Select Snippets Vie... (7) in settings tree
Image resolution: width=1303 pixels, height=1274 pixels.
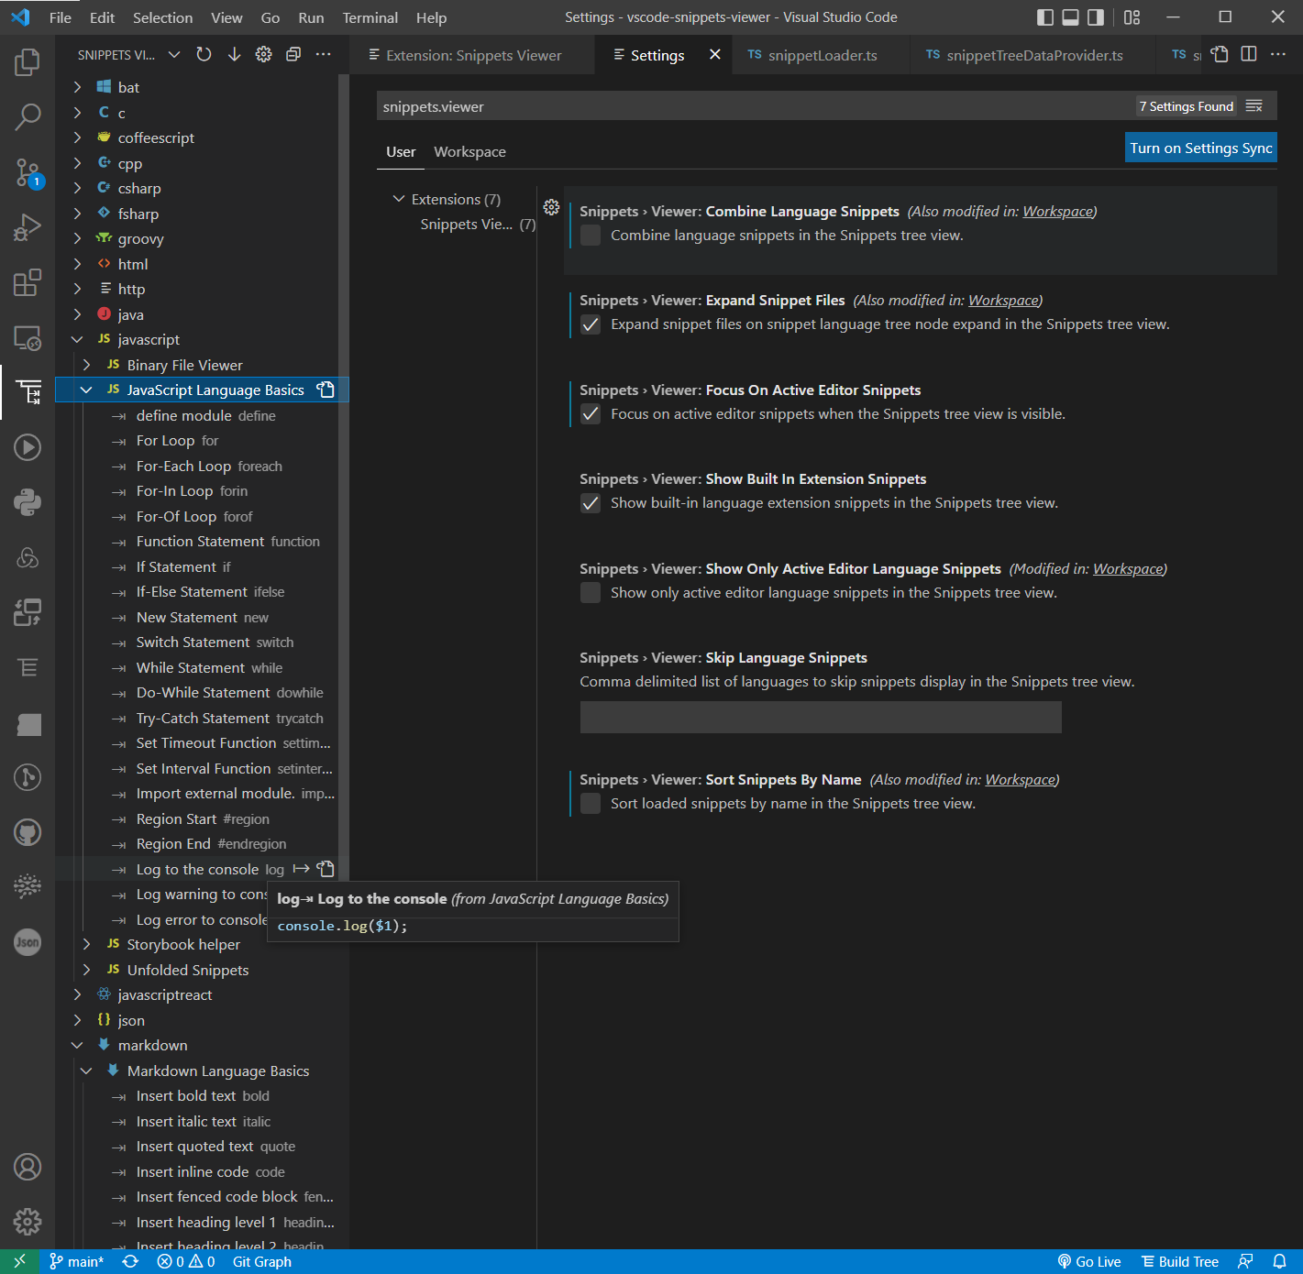point(477,225)
